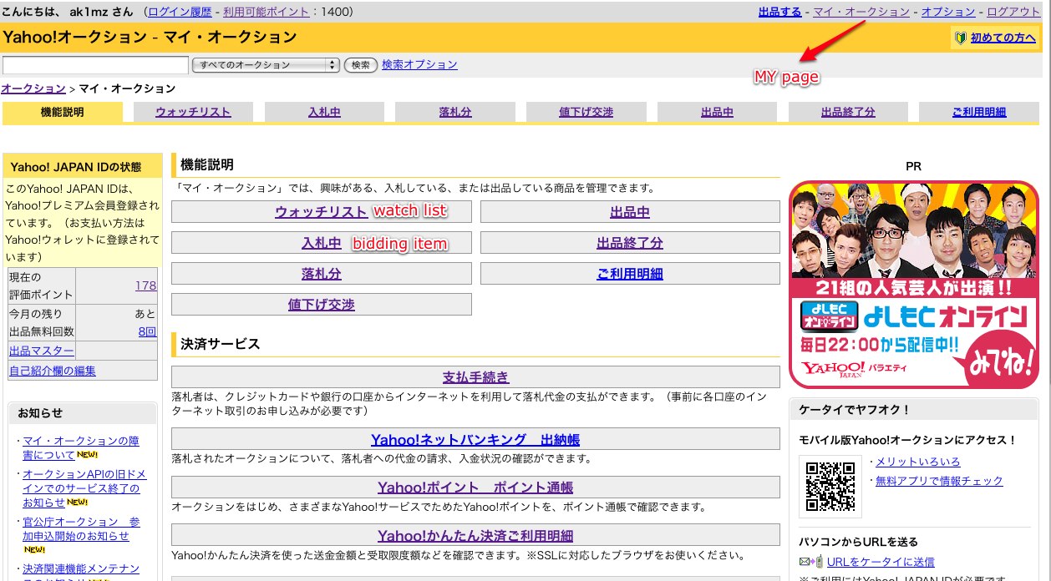Select the 機能説明 tab
The image size is (1051, 581).
click(63, 112)
